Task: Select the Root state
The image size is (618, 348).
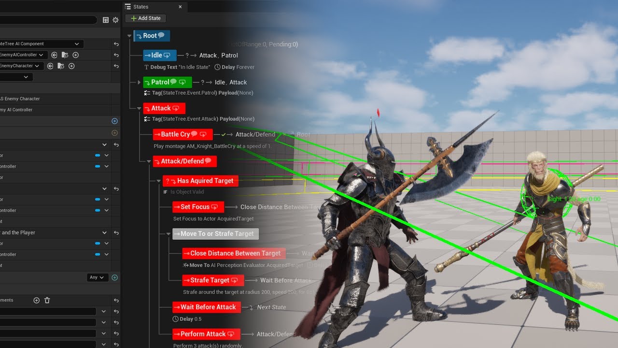Action: (x=152, y=36)
